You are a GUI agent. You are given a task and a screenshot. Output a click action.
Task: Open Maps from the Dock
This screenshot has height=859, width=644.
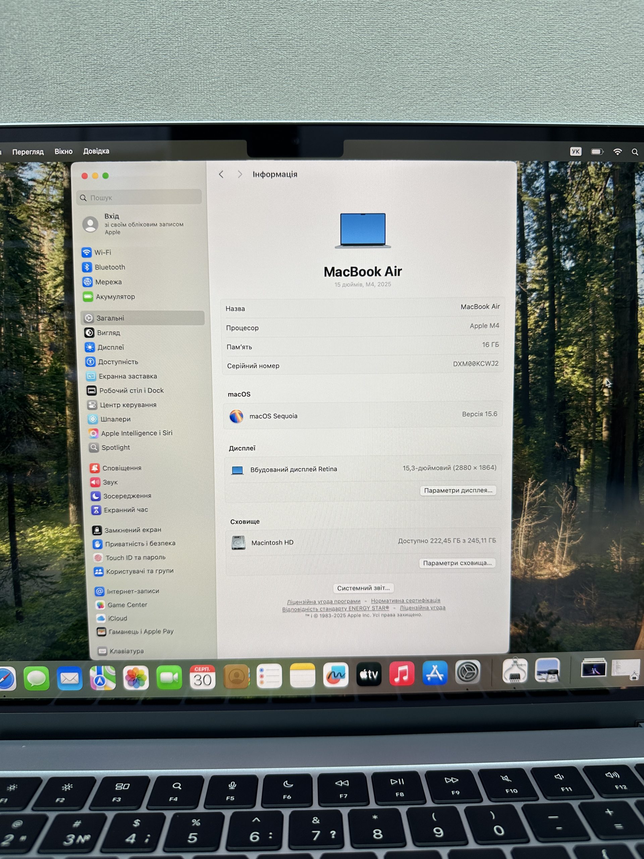pyautogui.click(x=103, y=678)
